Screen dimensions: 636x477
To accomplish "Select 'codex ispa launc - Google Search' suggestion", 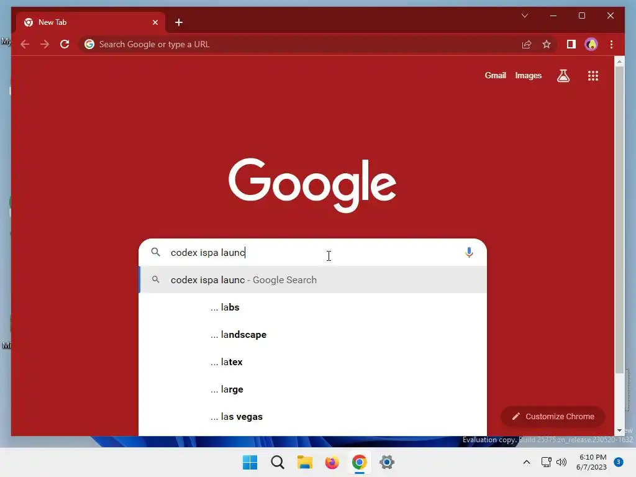I will tap(313, 280).
